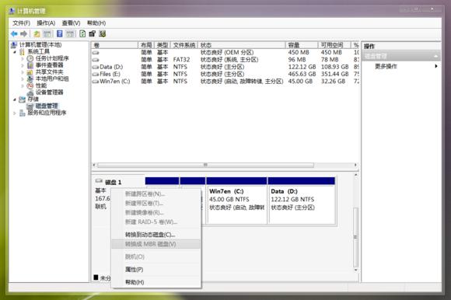451x300 pixels.
Task: Select the 性能 monitor icon
Action: point(30,85)
